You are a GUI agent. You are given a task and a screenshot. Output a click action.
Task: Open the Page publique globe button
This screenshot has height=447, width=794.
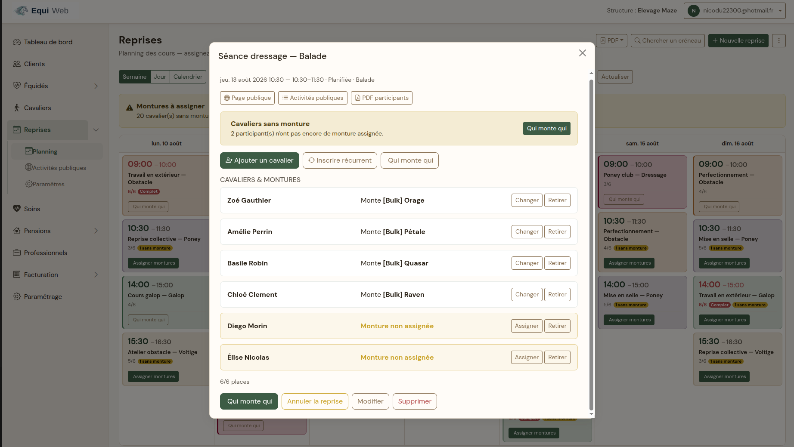click(248, 98)
